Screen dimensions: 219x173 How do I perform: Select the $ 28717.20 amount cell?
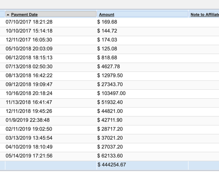click(x=110, y=129)
